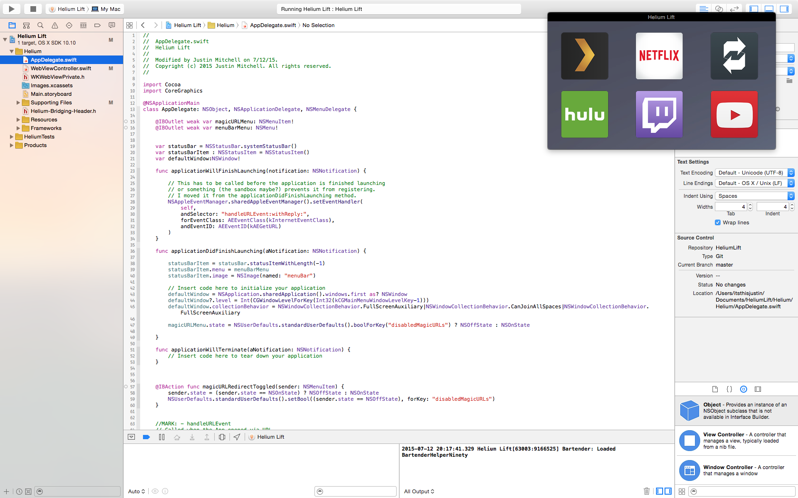The width and height of the screenshot is (798, 498).
Task: Hide the debug area toggle icon
Action: [x=132, y=437]
